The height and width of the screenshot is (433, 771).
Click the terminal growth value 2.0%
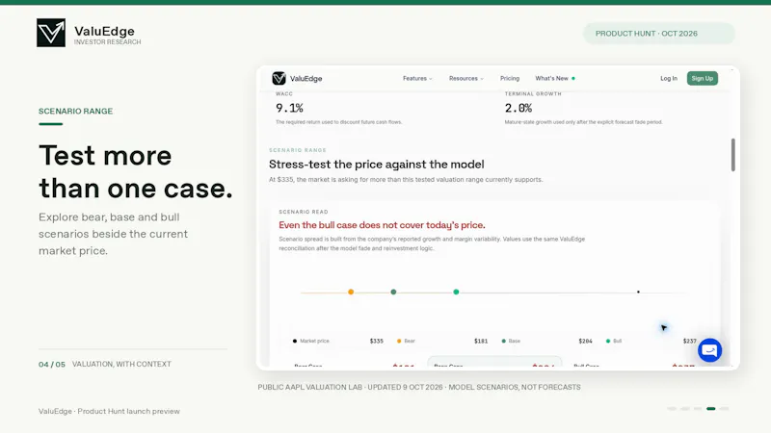[518, 108]
